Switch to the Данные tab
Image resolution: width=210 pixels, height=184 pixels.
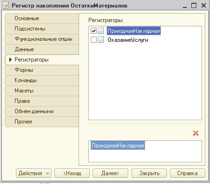[x=42, y=49]
